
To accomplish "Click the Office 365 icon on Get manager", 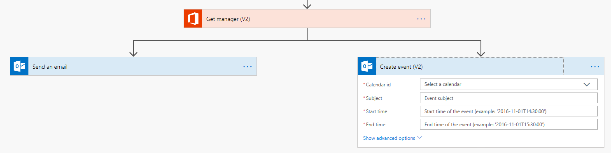I will [x=193, y=19].
